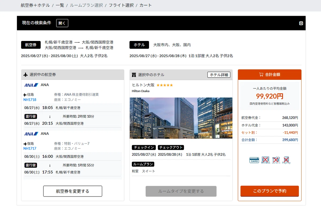Click 券種：特割・バリュー7 fare text
Viewport: 321px width, 211px height.
point(72,144)
